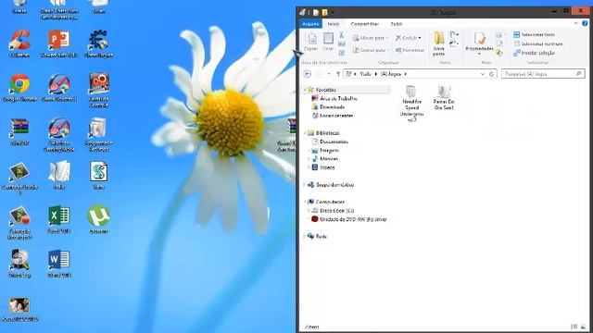Select the Need for Speed Underground folder
Screen dimensions: 593x333
(x=411, y=104)
